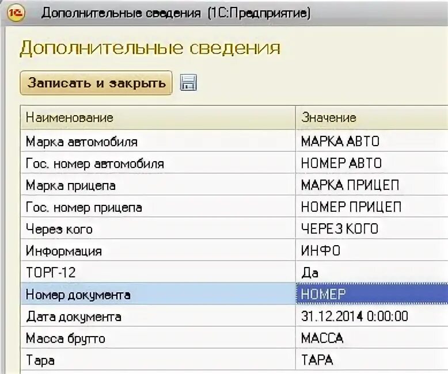Click the save floppy disk icon

coord(188,83)
